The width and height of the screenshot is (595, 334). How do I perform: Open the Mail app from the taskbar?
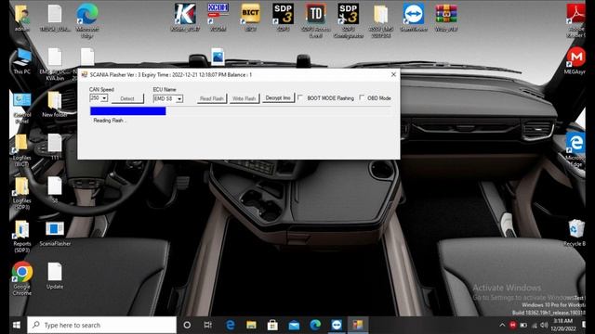tap(294, 325)
